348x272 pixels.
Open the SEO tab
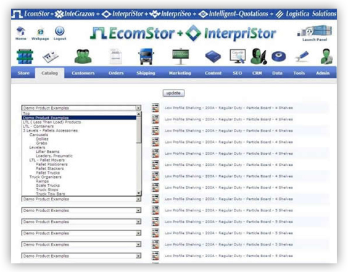[238, 73]
